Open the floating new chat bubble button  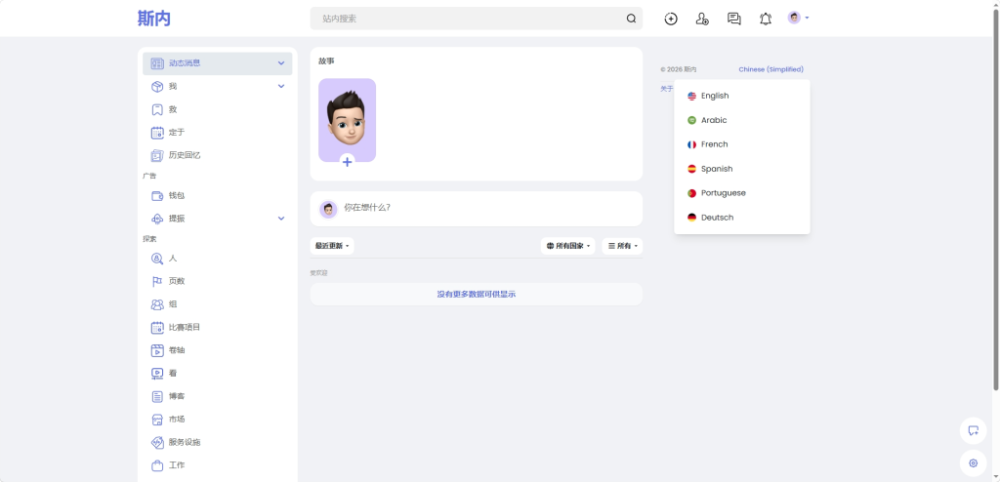pos(974,430)
